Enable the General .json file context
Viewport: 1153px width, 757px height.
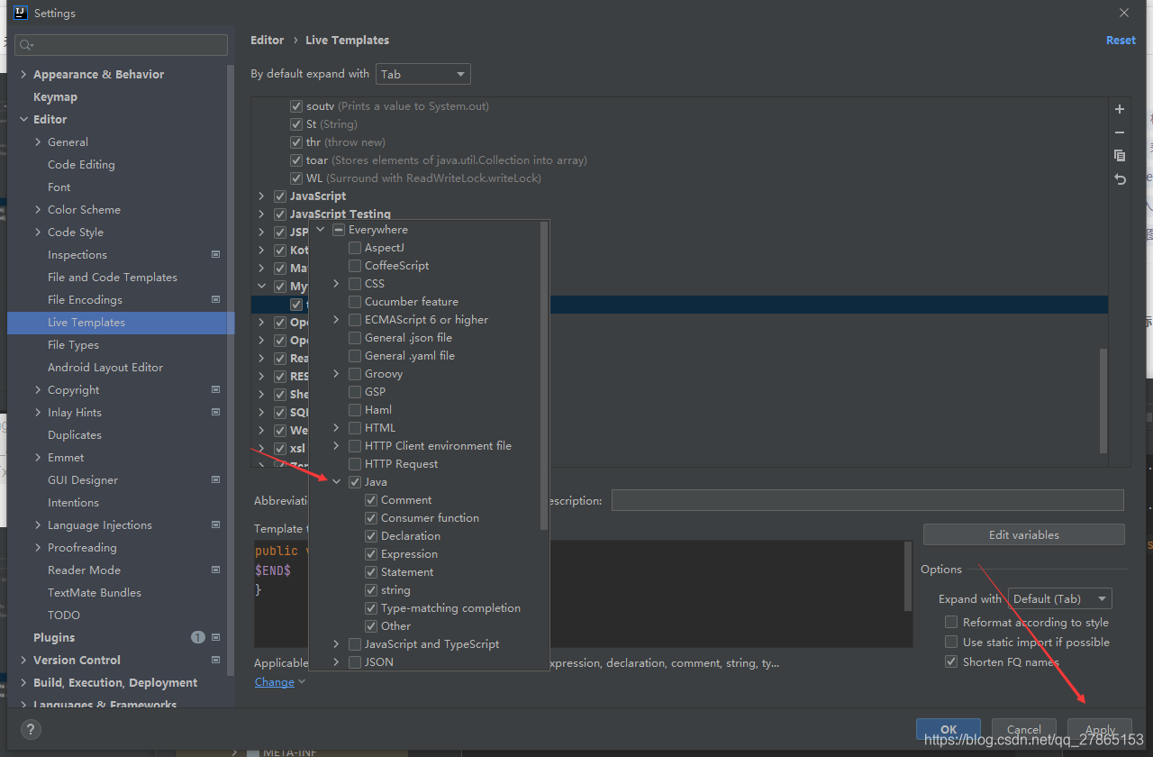[x=355, y=338]
